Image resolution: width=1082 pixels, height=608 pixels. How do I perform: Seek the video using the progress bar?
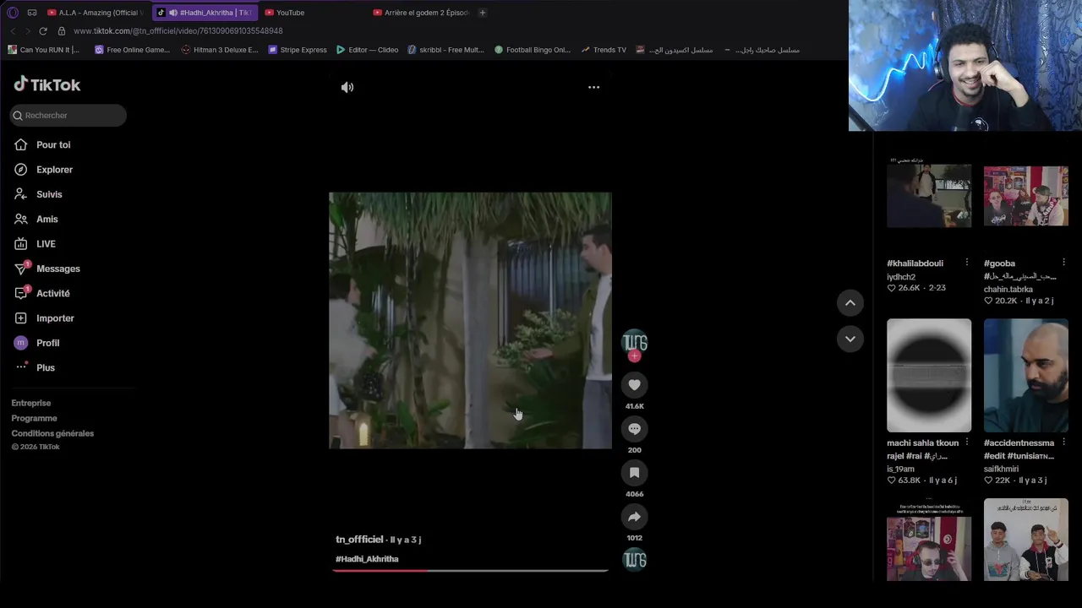click(x=470, y=571)
